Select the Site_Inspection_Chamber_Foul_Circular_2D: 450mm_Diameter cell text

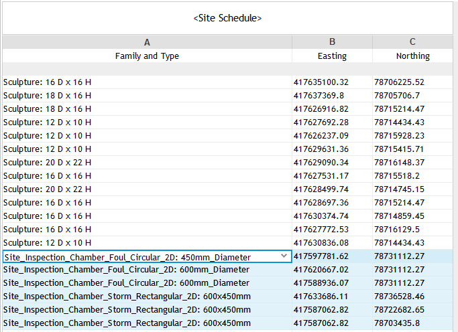[x=127, y=257]
